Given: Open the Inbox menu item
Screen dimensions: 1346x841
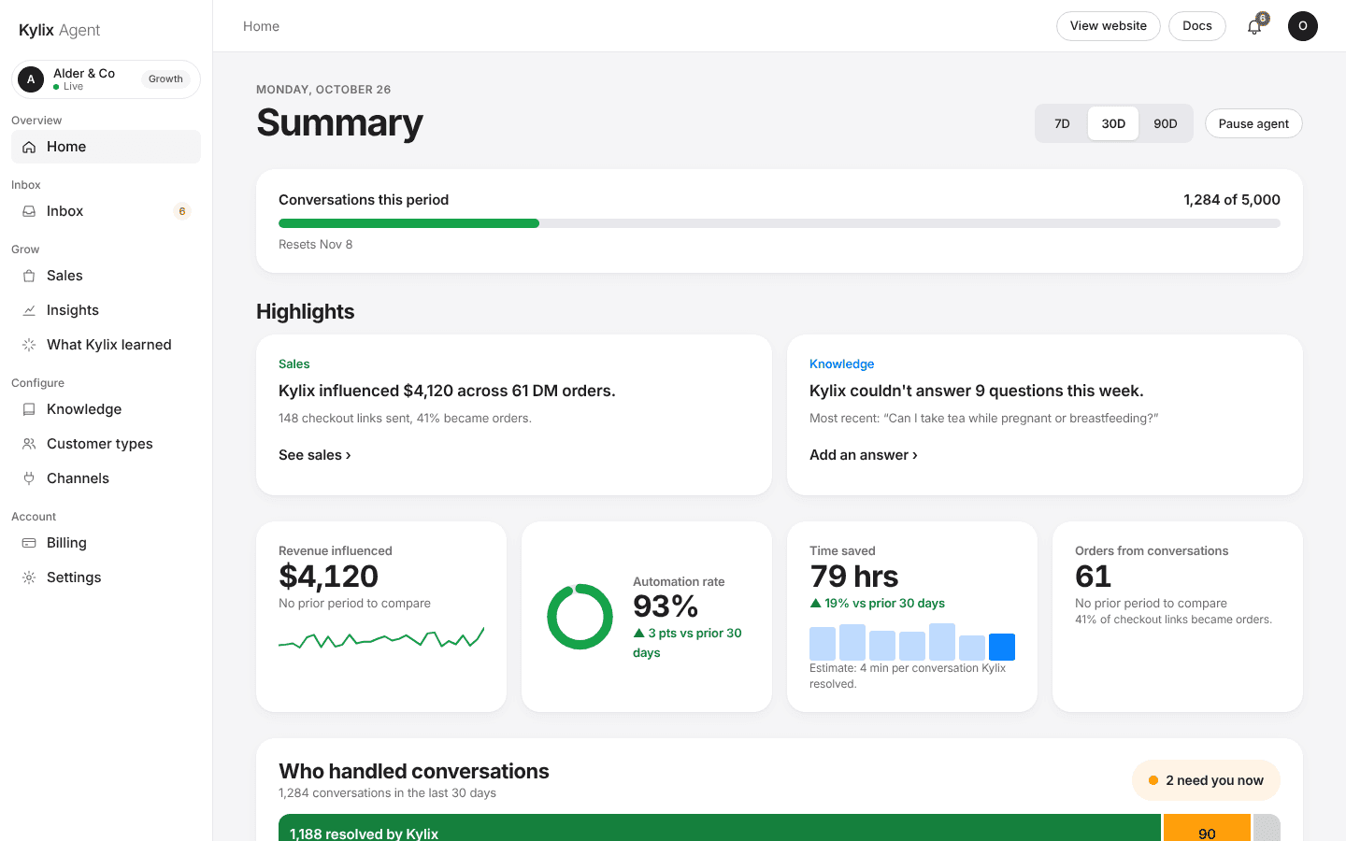Looking at the screenshot, I should point(106,211).
